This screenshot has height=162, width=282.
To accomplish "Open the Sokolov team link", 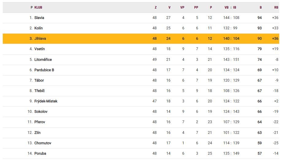I will [x=41, y=112].
